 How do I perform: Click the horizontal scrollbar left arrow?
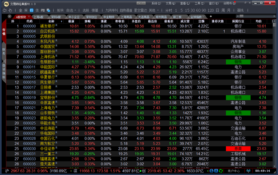(237, 16)
